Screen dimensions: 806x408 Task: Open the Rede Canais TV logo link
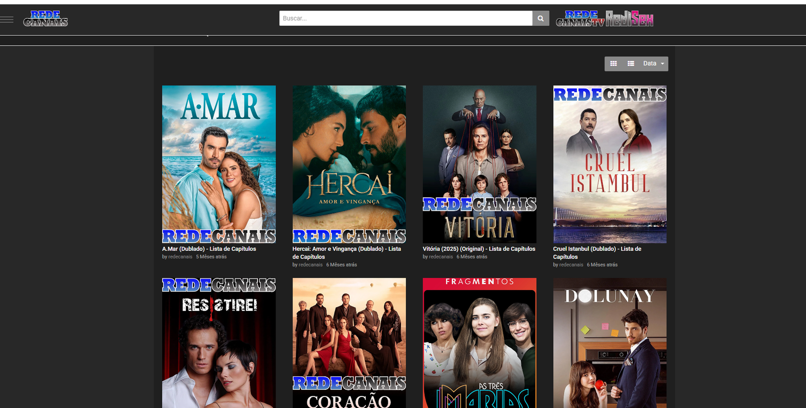[580, 19]
